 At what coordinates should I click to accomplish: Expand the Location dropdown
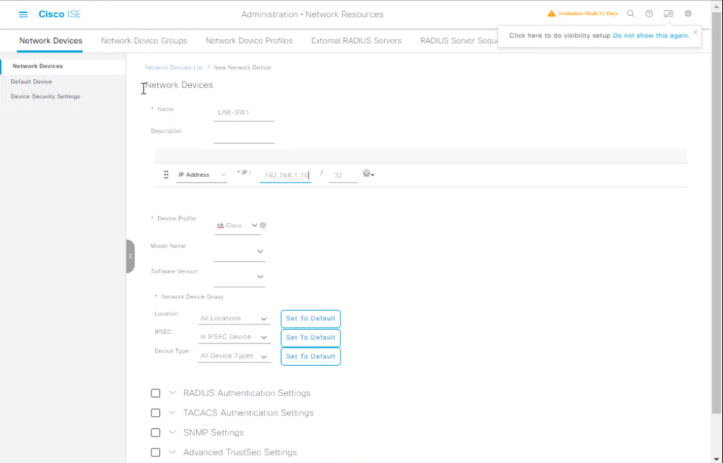tap(235, 319)
